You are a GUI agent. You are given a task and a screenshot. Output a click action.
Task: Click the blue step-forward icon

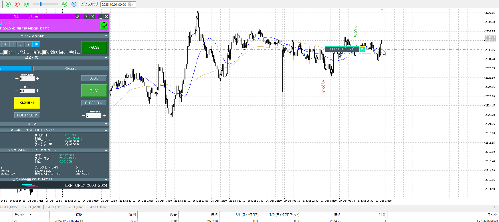[x=74, y=4]
